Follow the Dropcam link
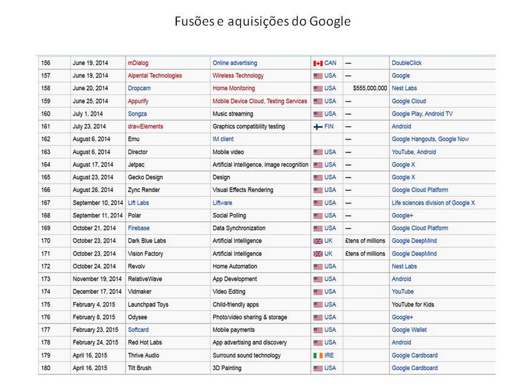Viewport: 522px width, 391px height. pyautogui.click(x=139, y=89)
